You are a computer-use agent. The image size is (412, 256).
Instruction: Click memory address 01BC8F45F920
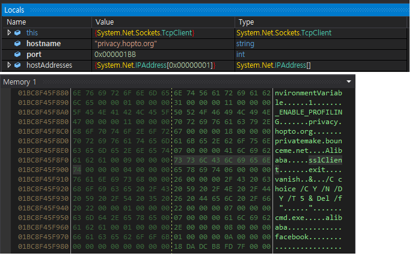pos(43,189)
